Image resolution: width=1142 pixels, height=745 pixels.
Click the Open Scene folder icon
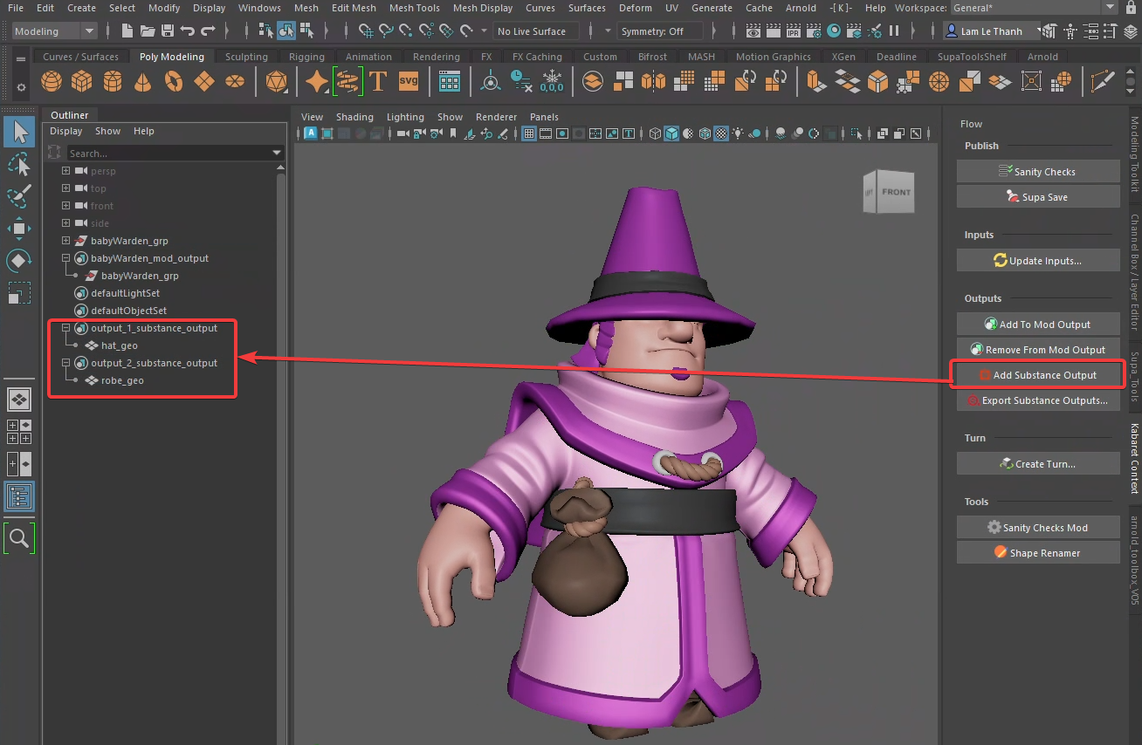(x=148, y=31)
